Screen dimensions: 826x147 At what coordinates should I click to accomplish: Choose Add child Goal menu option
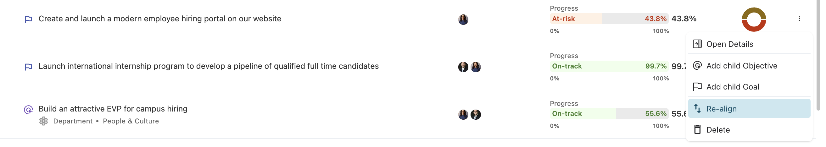732,87
